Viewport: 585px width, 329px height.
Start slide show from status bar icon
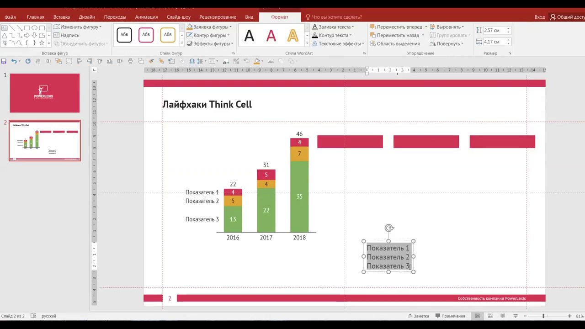coord(516,316)
